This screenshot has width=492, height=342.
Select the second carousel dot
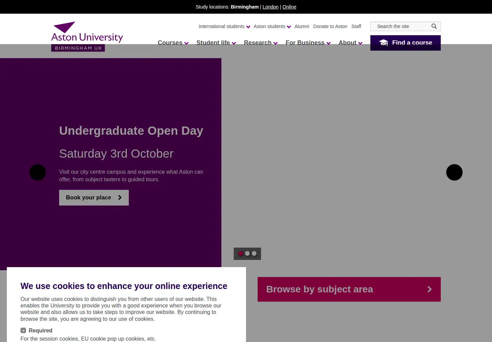[x=247, y=253]
